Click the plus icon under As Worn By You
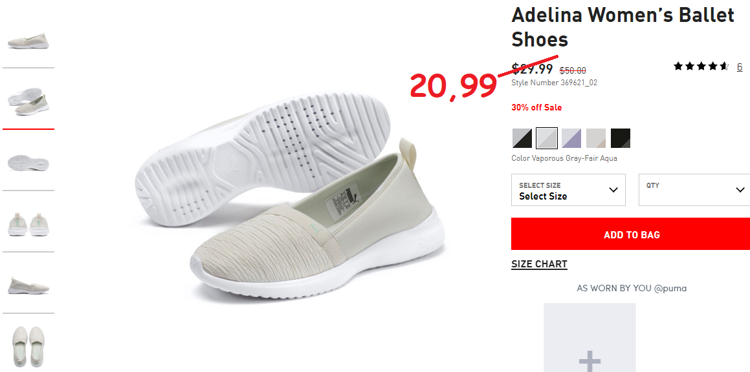The height and width of the screenshot is (372, 750). click(x=590, y=360)
